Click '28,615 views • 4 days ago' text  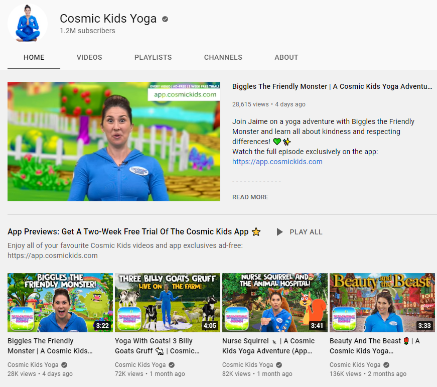click(x=269, y=104)
